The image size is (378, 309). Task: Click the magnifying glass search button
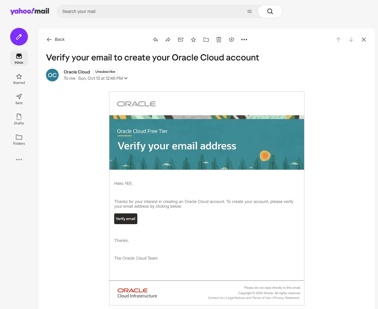tap(270, 11)
